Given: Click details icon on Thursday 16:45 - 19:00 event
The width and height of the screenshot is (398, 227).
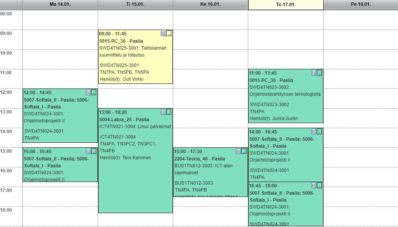Looking at the screenshot, I should 314,185.
